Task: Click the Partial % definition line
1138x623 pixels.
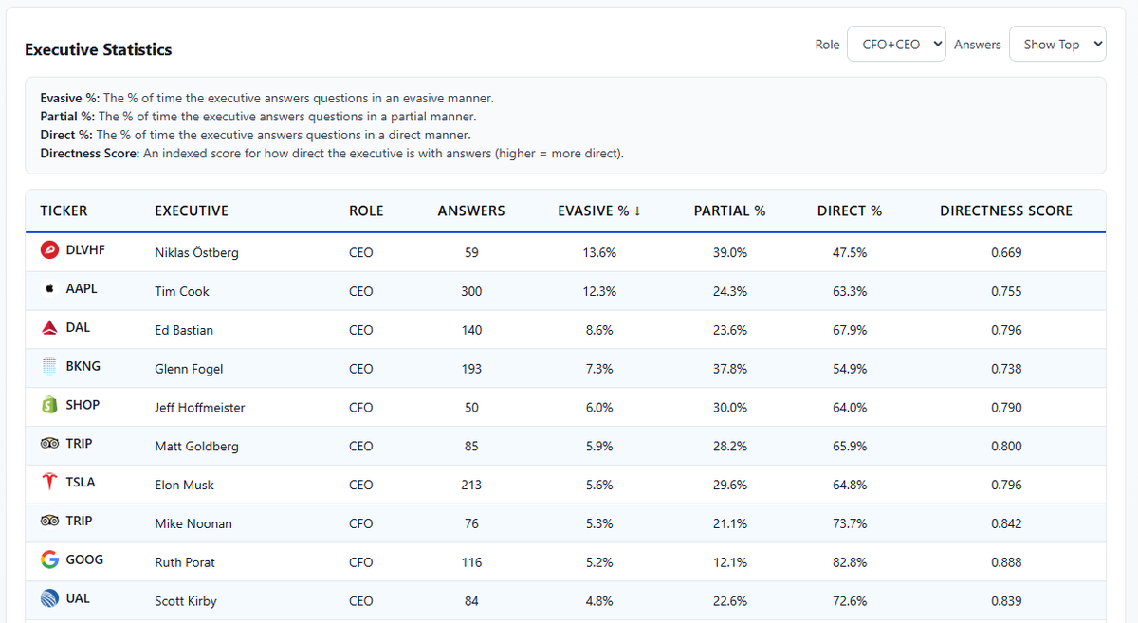Action: [258, 117]
